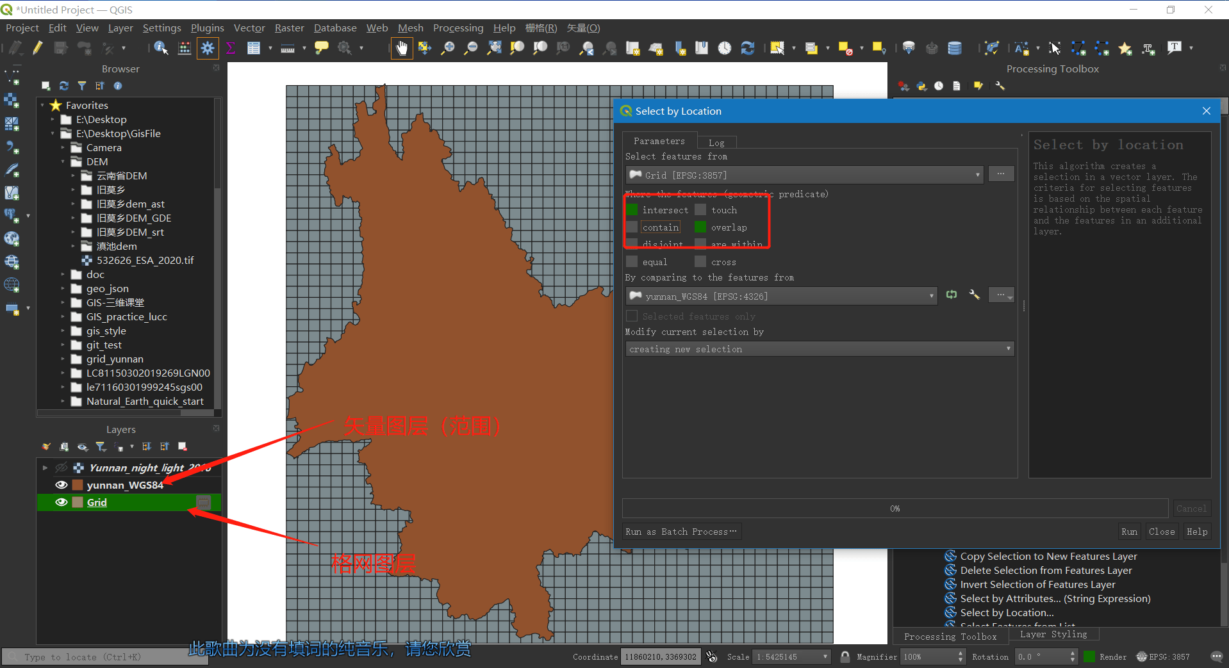The height and width of the screenshot is (668, 1229).
Task: Click the Run button
Action: click(x=1129, y=532)
